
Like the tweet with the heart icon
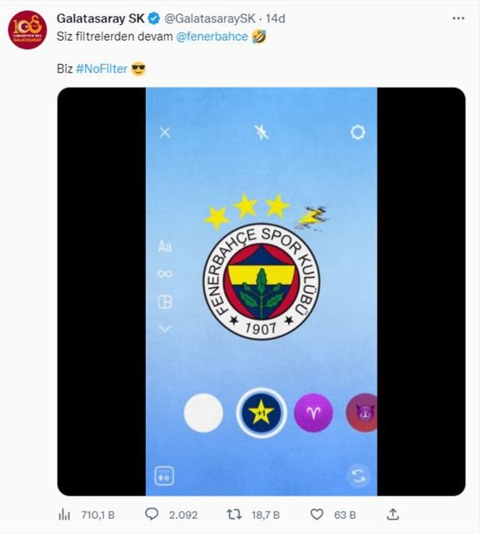click(x=317, y=514)
